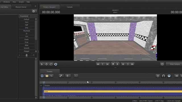Select the yellow shot1 clip
This screenshot has width=182, height=102.
point(113,92)
